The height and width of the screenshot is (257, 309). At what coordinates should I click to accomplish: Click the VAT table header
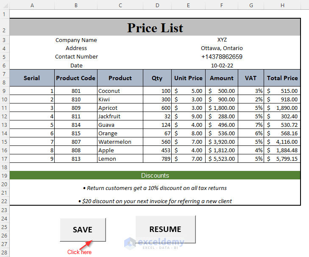(x=251, y=78)
